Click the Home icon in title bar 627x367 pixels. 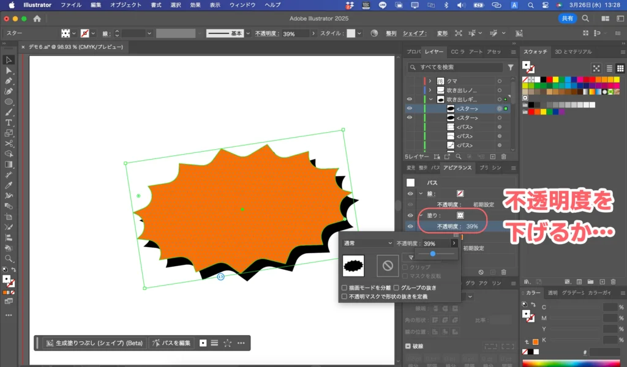click(37, 18)
